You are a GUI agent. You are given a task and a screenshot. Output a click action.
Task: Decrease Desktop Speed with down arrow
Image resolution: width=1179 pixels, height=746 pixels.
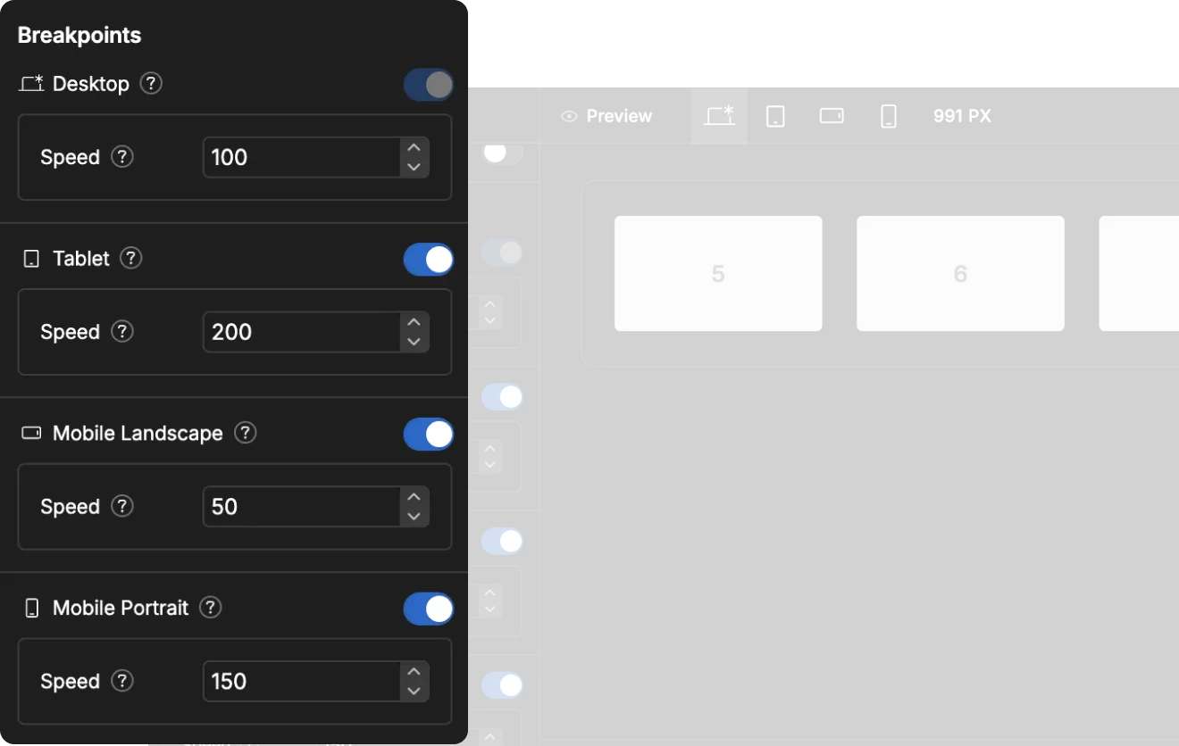click(414, 167)
